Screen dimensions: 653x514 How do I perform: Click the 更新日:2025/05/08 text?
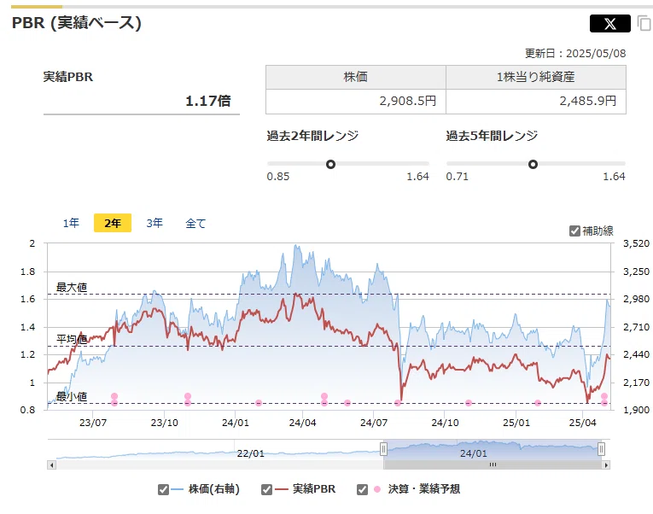click(575, 53)
